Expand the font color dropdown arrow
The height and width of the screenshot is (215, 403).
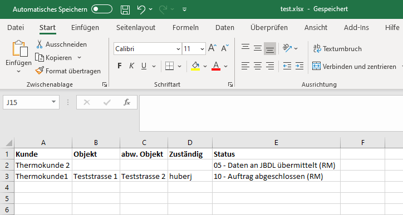pos(226,66)
